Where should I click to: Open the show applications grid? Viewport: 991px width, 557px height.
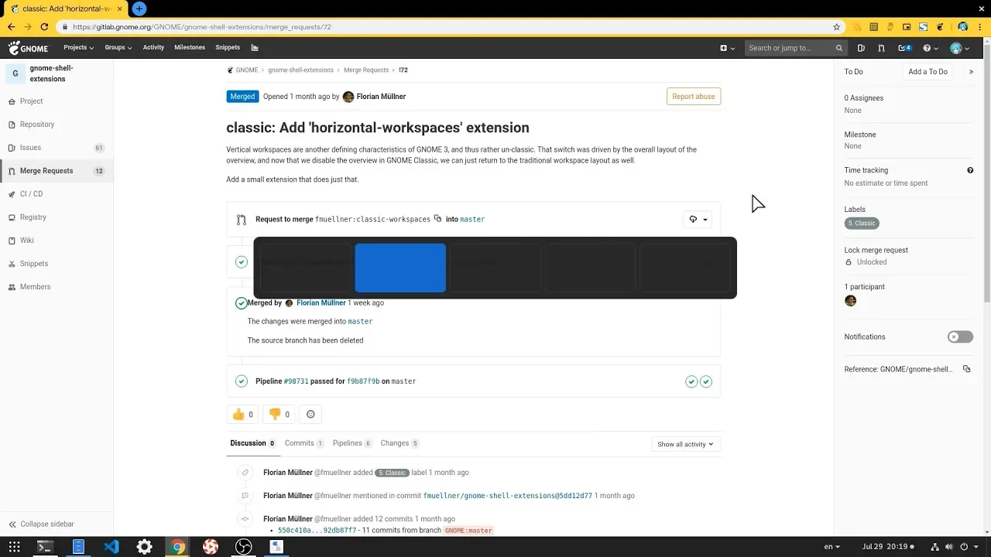[x=14, y=547]
